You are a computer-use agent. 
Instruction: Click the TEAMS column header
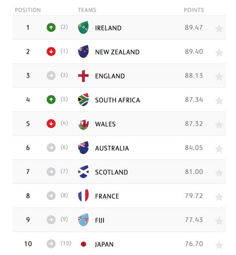point(87,10)
